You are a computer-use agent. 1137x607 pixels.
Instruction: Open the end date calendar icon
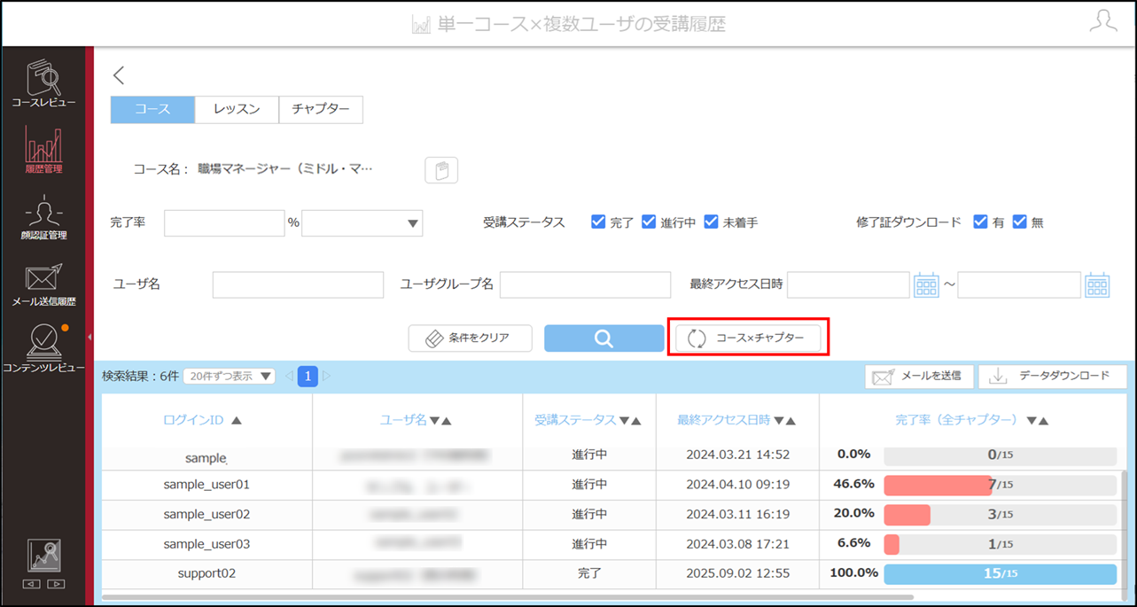tap(1097, 284)
